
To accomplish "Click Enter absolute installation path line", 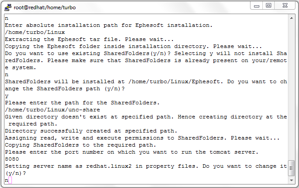I will click(108, 25).
